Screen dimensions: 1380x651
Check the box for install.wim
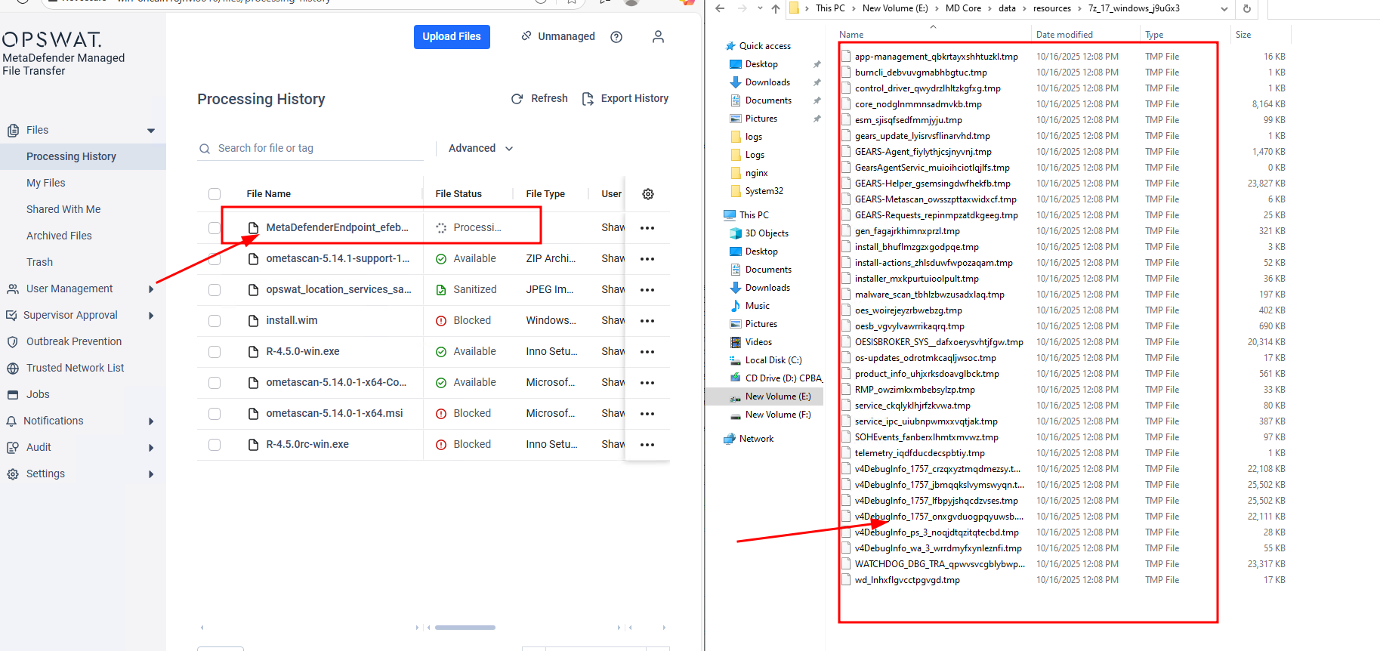coord(215,321)
